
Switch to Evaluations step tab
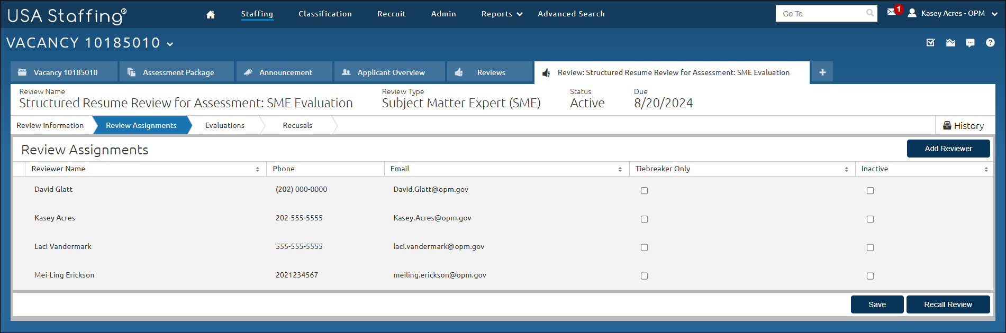225,125
